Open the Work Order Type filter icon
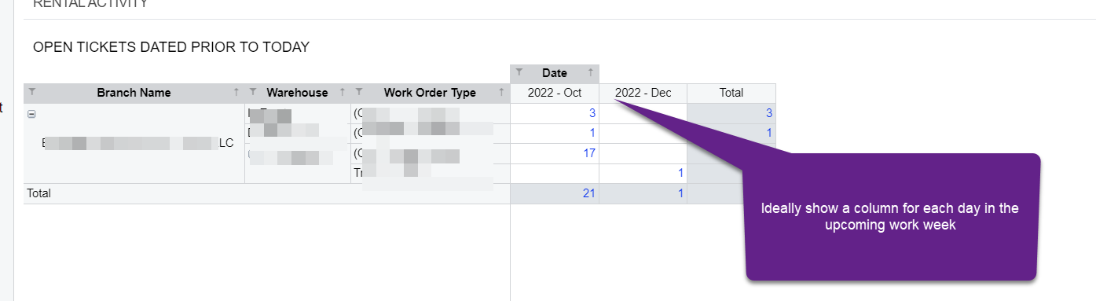Viewport: 1096px width, 301px height. click(359, 93)
